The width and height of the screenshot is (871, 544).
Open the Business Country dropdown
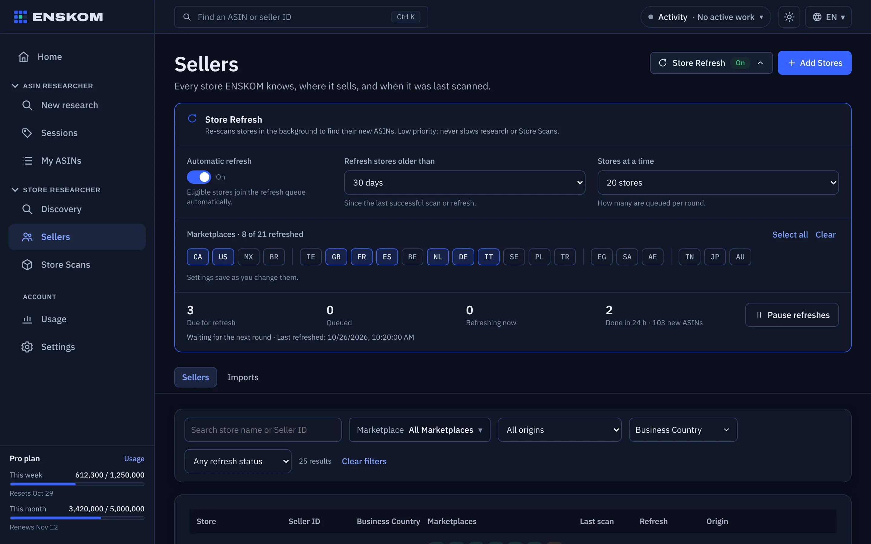[683, 429]
